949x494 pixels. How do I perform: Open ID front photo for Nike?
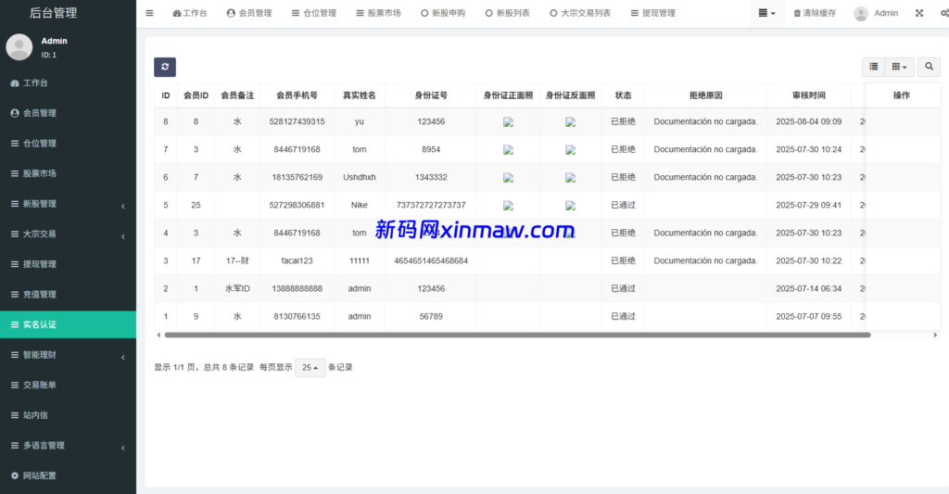(509, 205)
